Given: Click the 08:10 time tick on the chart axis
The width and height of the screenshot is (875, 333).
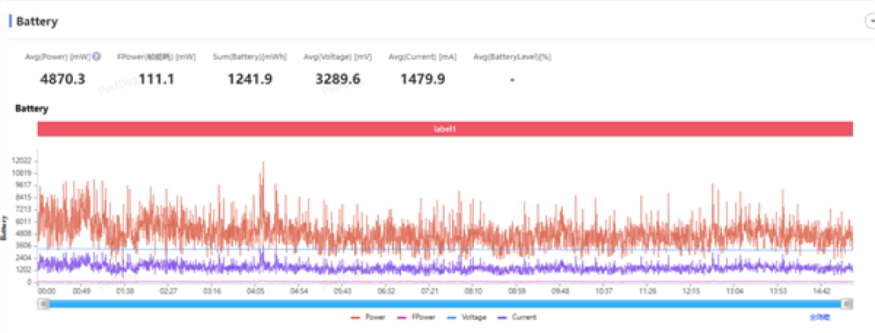Looking at the screenshot, I should (x=474, y=291).
